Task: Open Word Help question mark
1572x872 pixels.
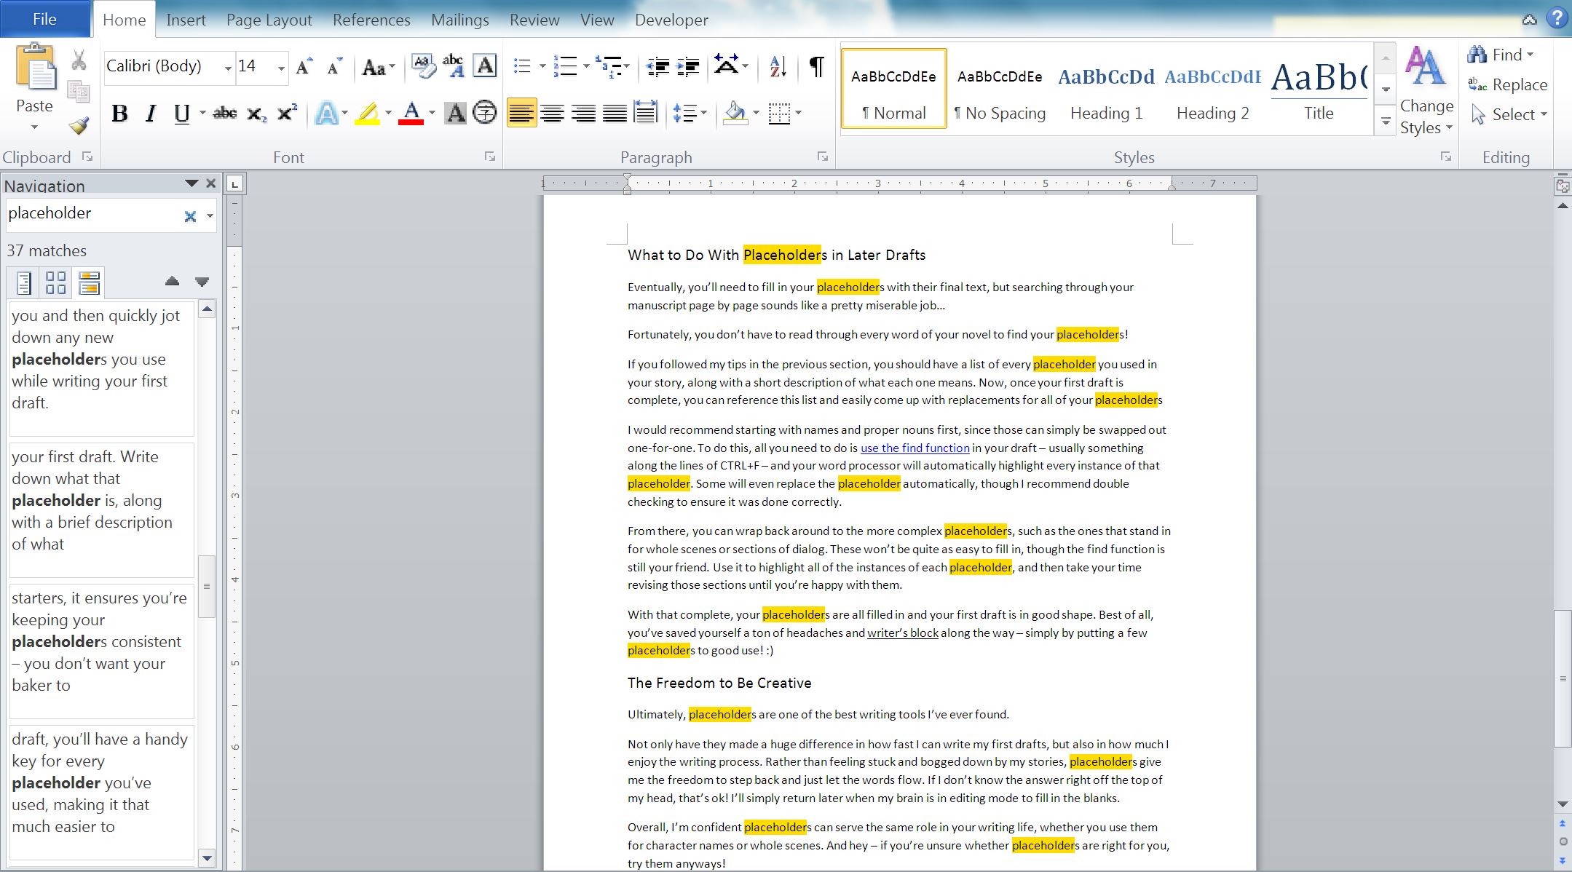Action: point(1557,19)
